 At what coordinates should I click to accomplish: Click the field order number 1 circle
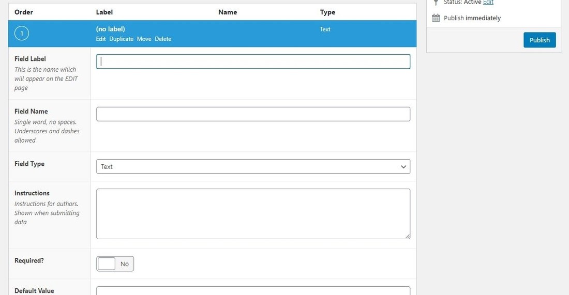(x=21, y=34)
